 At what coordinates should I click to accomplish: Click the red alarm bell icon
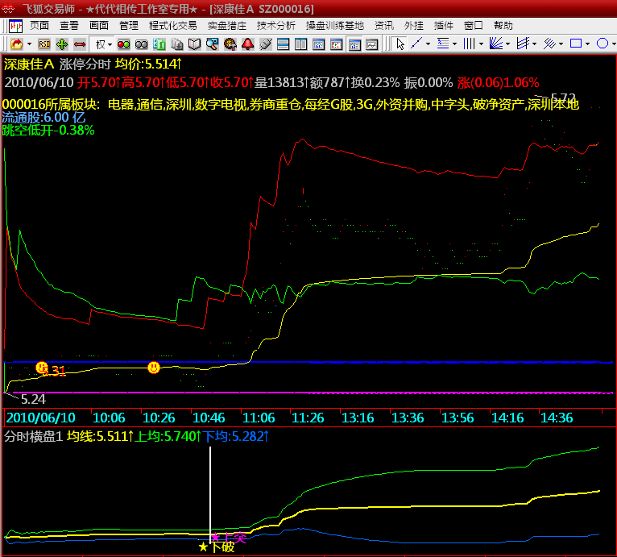point(248,44)
